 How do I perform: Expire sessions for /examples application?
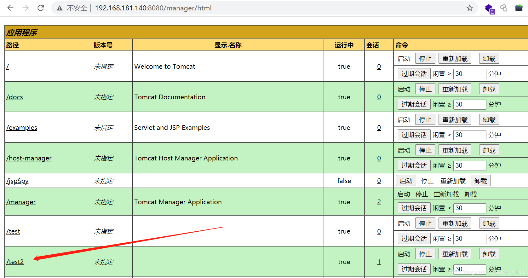click(414, 135)
